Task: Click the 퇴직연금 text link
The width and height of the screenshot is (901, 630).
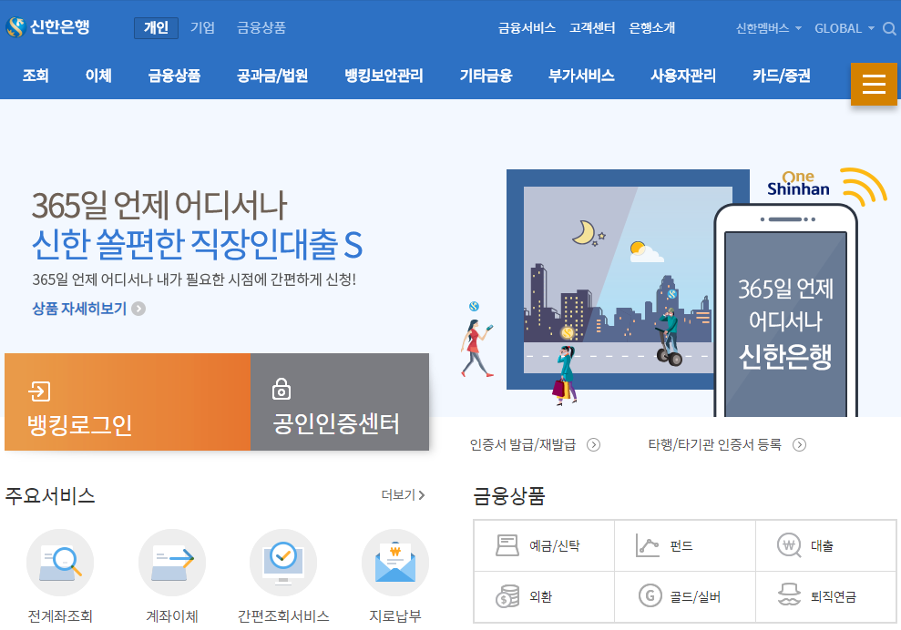Action: [x=834, y=596]
